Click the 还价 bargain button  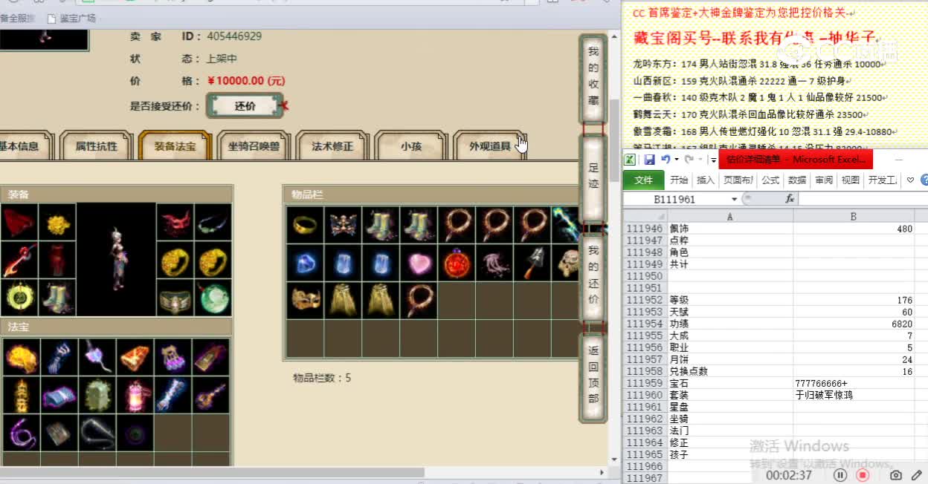(245, 106)
